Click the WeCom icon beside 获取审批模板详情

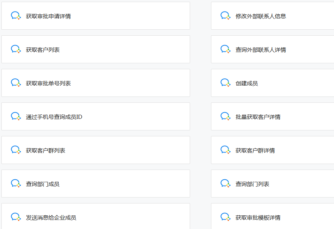[x=226, y=217]
